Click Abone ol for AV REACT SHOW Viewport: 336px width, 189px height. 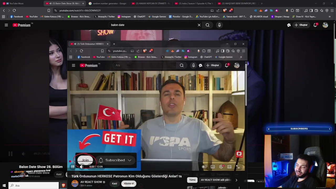click(129, 183)
